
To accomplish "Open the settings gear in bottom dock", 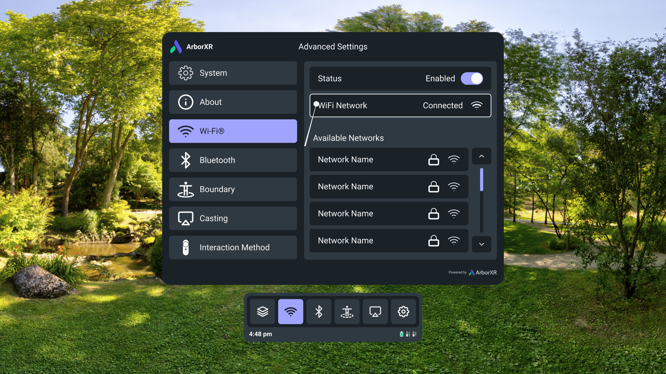I will [x=403, y=312].
